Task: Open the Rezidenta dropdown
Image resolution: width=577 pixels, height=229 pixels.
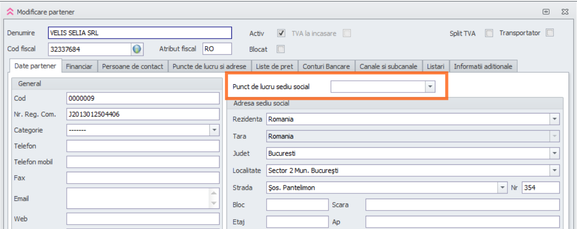Action: [x=554, y=119]
